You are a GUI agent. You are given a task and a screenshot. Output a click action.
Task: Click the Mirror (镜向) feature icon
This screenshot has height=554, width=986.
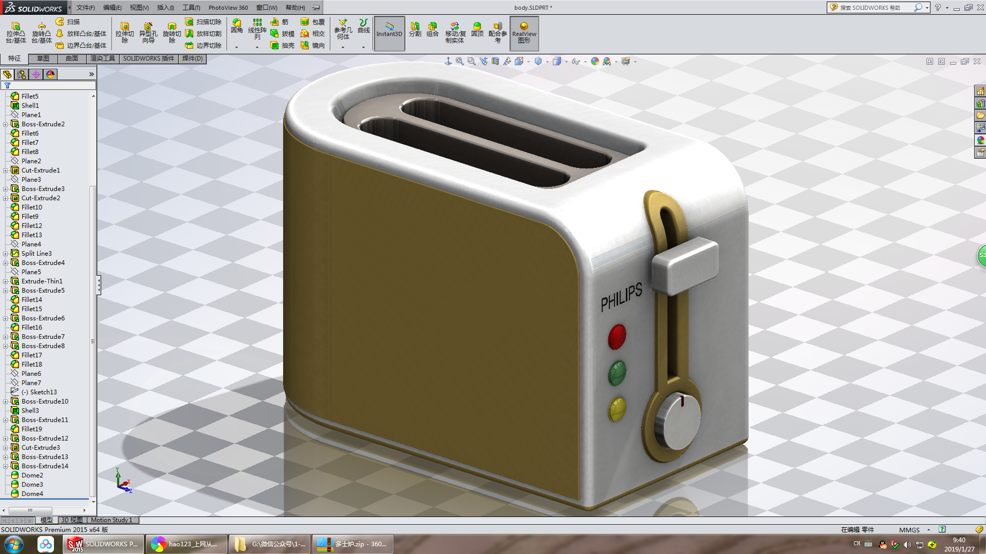312,46
